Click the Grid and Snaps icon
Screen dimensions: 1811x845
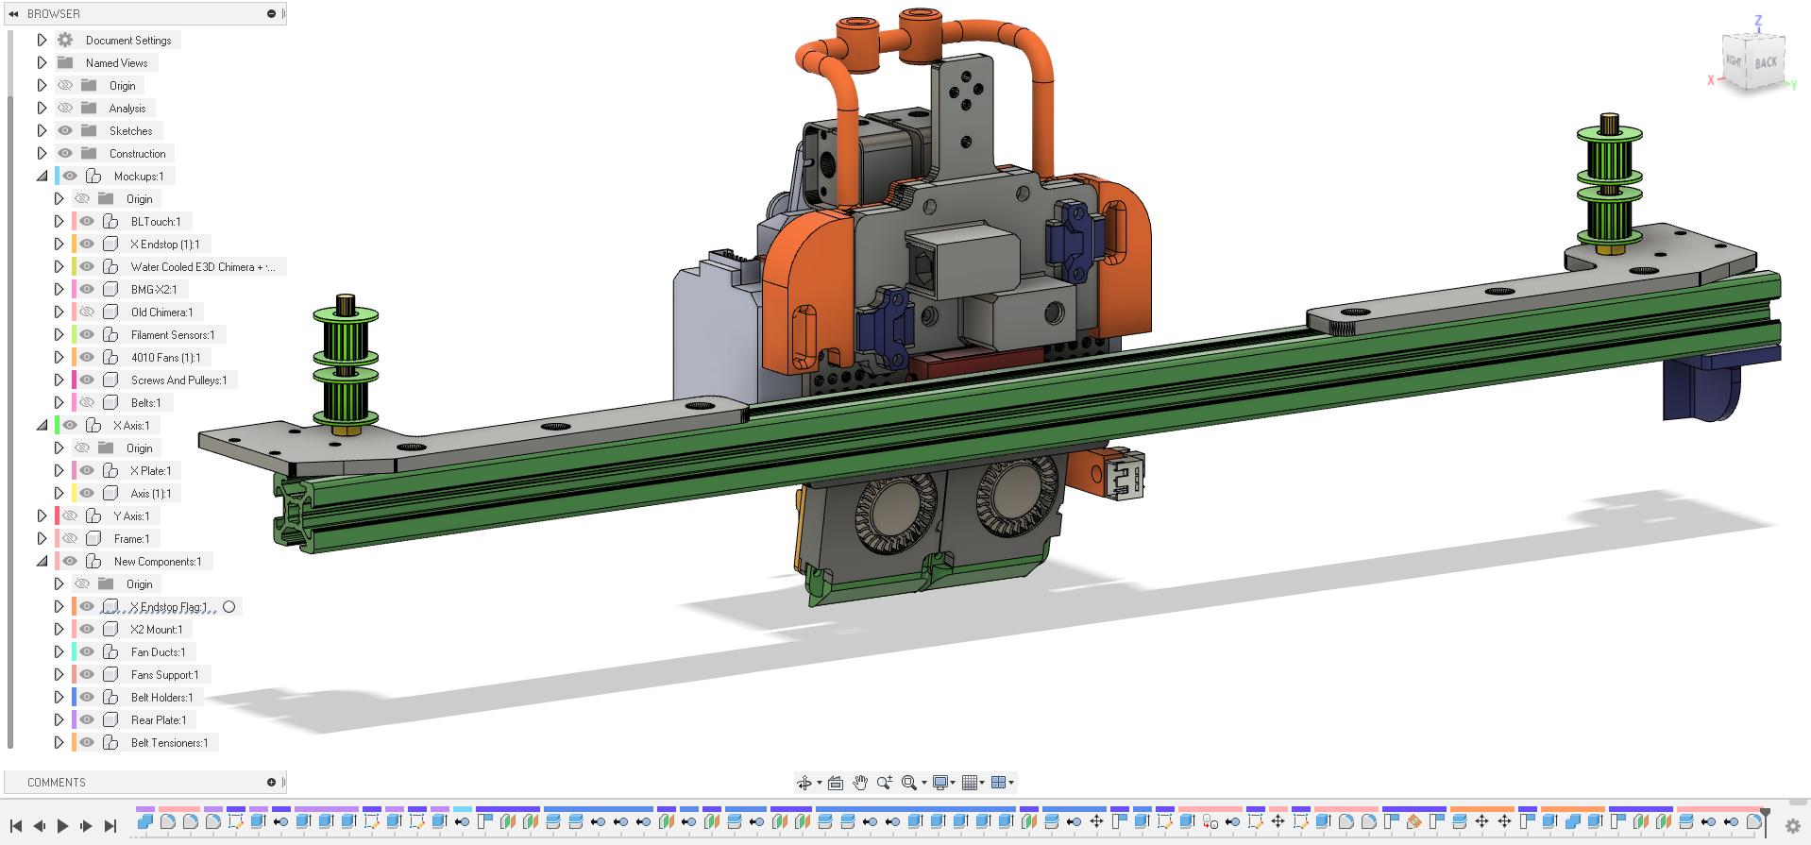pos(970,783)
